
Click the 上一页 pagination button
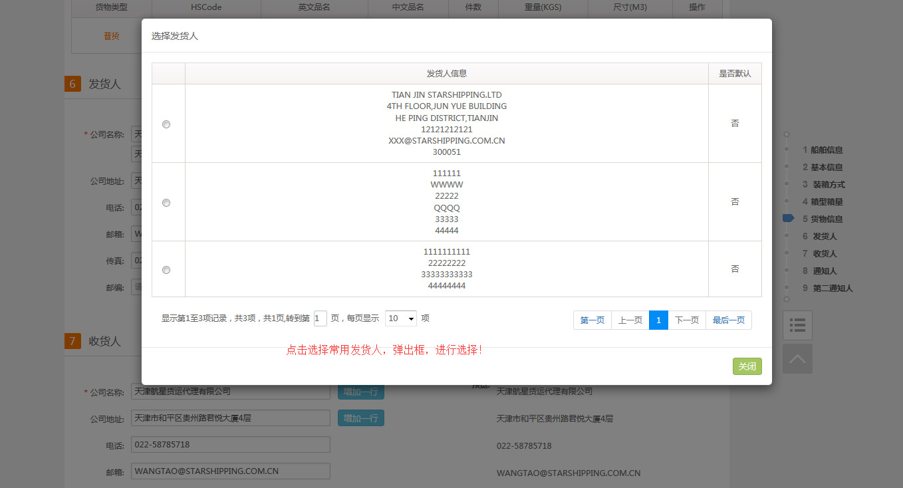click(x=630, y=320)
